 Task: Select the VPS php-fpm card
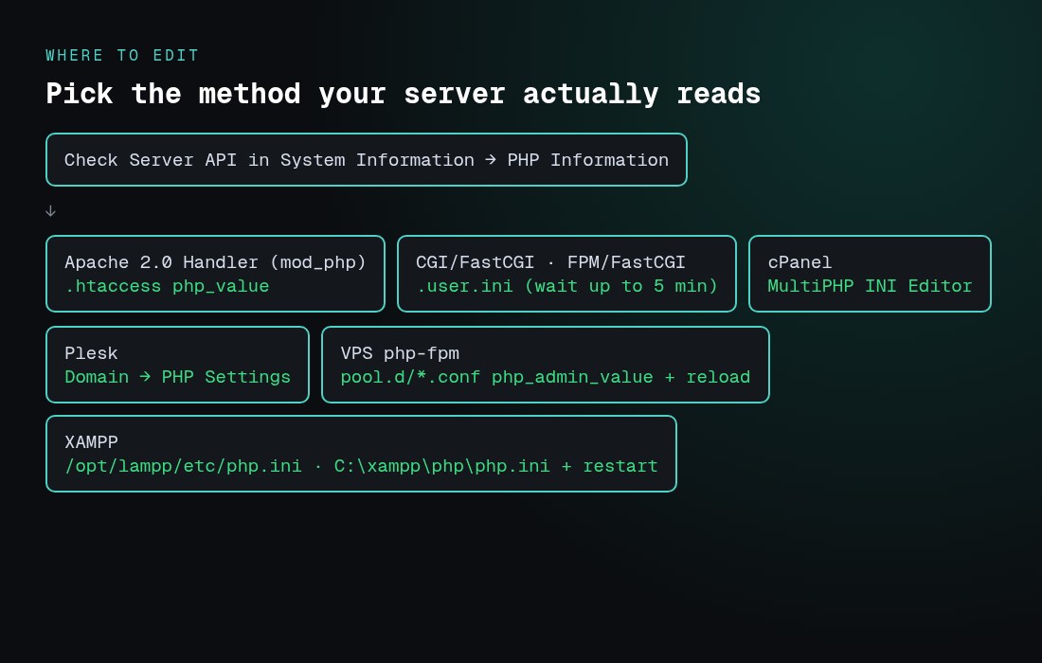[x=546, y=365]
